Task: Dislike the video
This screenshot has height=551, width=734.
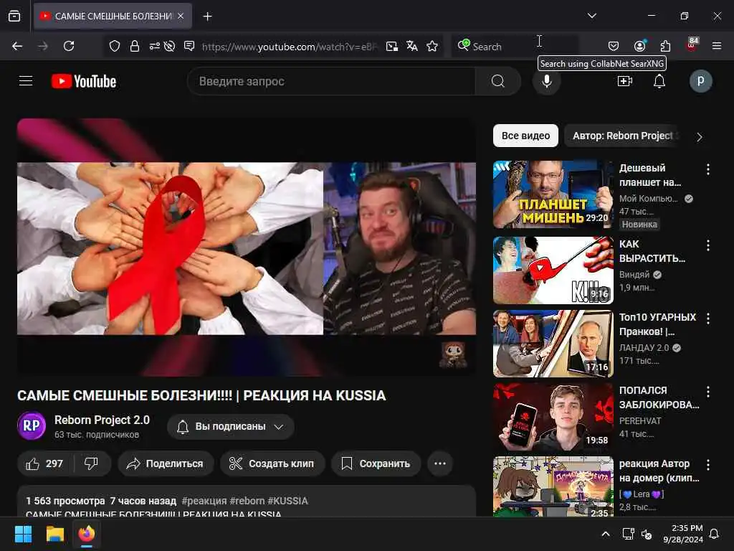Action: [x=92, y=463]
